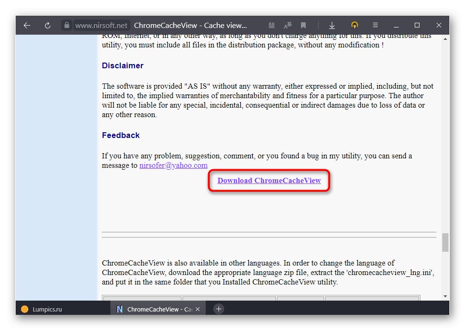
Task: Switch to the Lumpics.ru tab
Action: point(63,309)
